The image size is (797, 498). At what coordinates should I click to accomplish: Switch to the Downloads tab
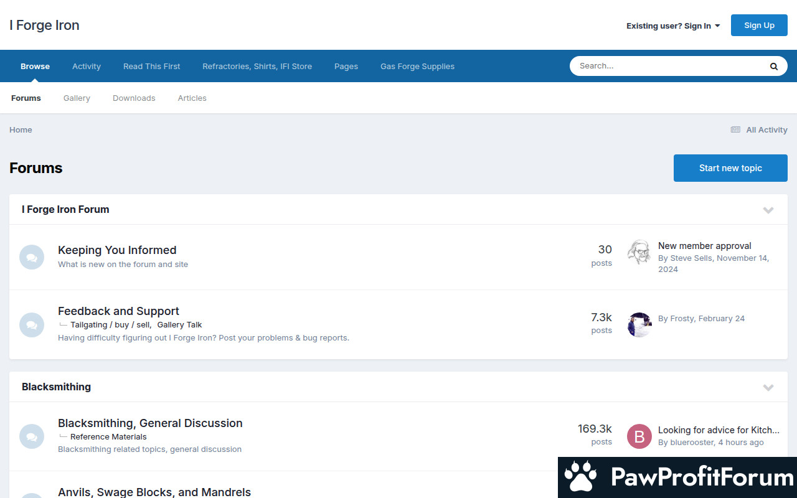[134, 98]
